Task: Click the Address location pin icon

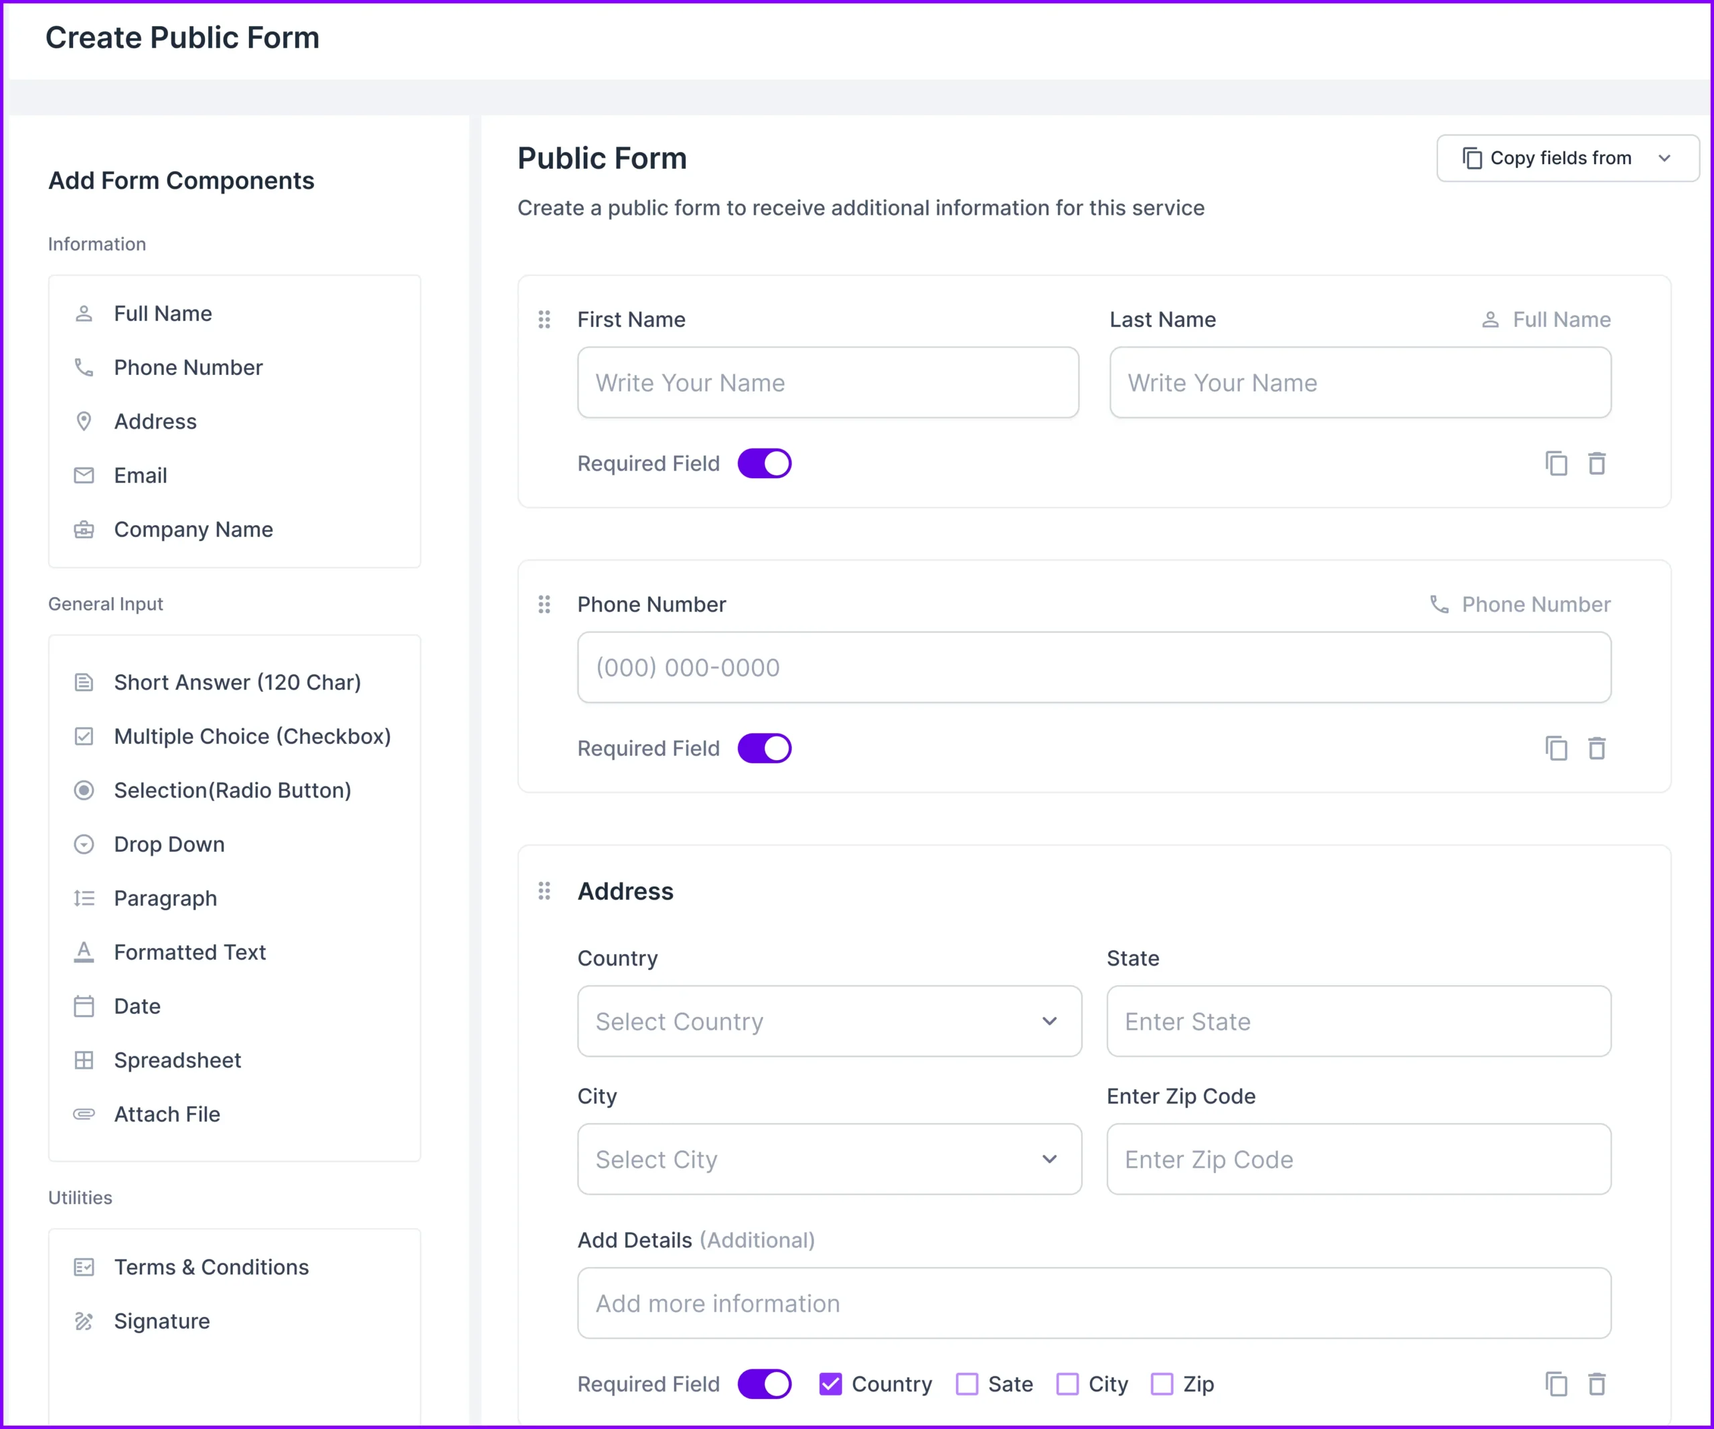Action: 84,421
